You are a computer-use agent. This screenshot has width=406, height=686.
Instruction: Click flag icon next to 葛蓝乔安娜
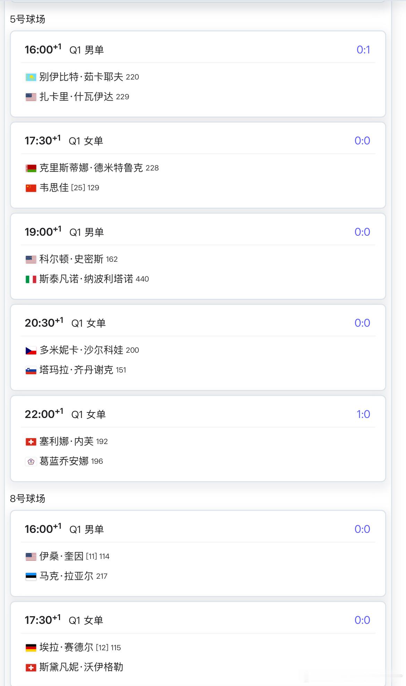click(31, 461)
